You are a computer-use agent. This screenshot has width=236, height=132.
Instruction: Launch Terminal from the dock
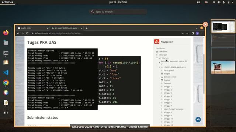pyautogui.click(x=6, y=53)
